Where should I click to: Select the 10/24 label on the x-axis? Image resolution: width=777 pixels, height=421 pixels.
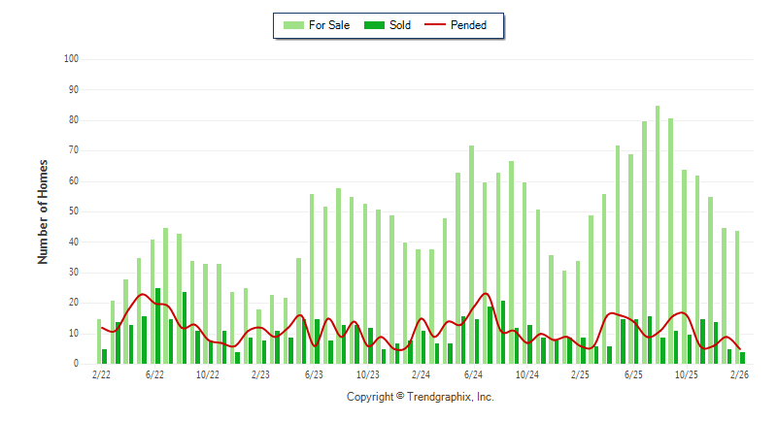pos(526,373)
